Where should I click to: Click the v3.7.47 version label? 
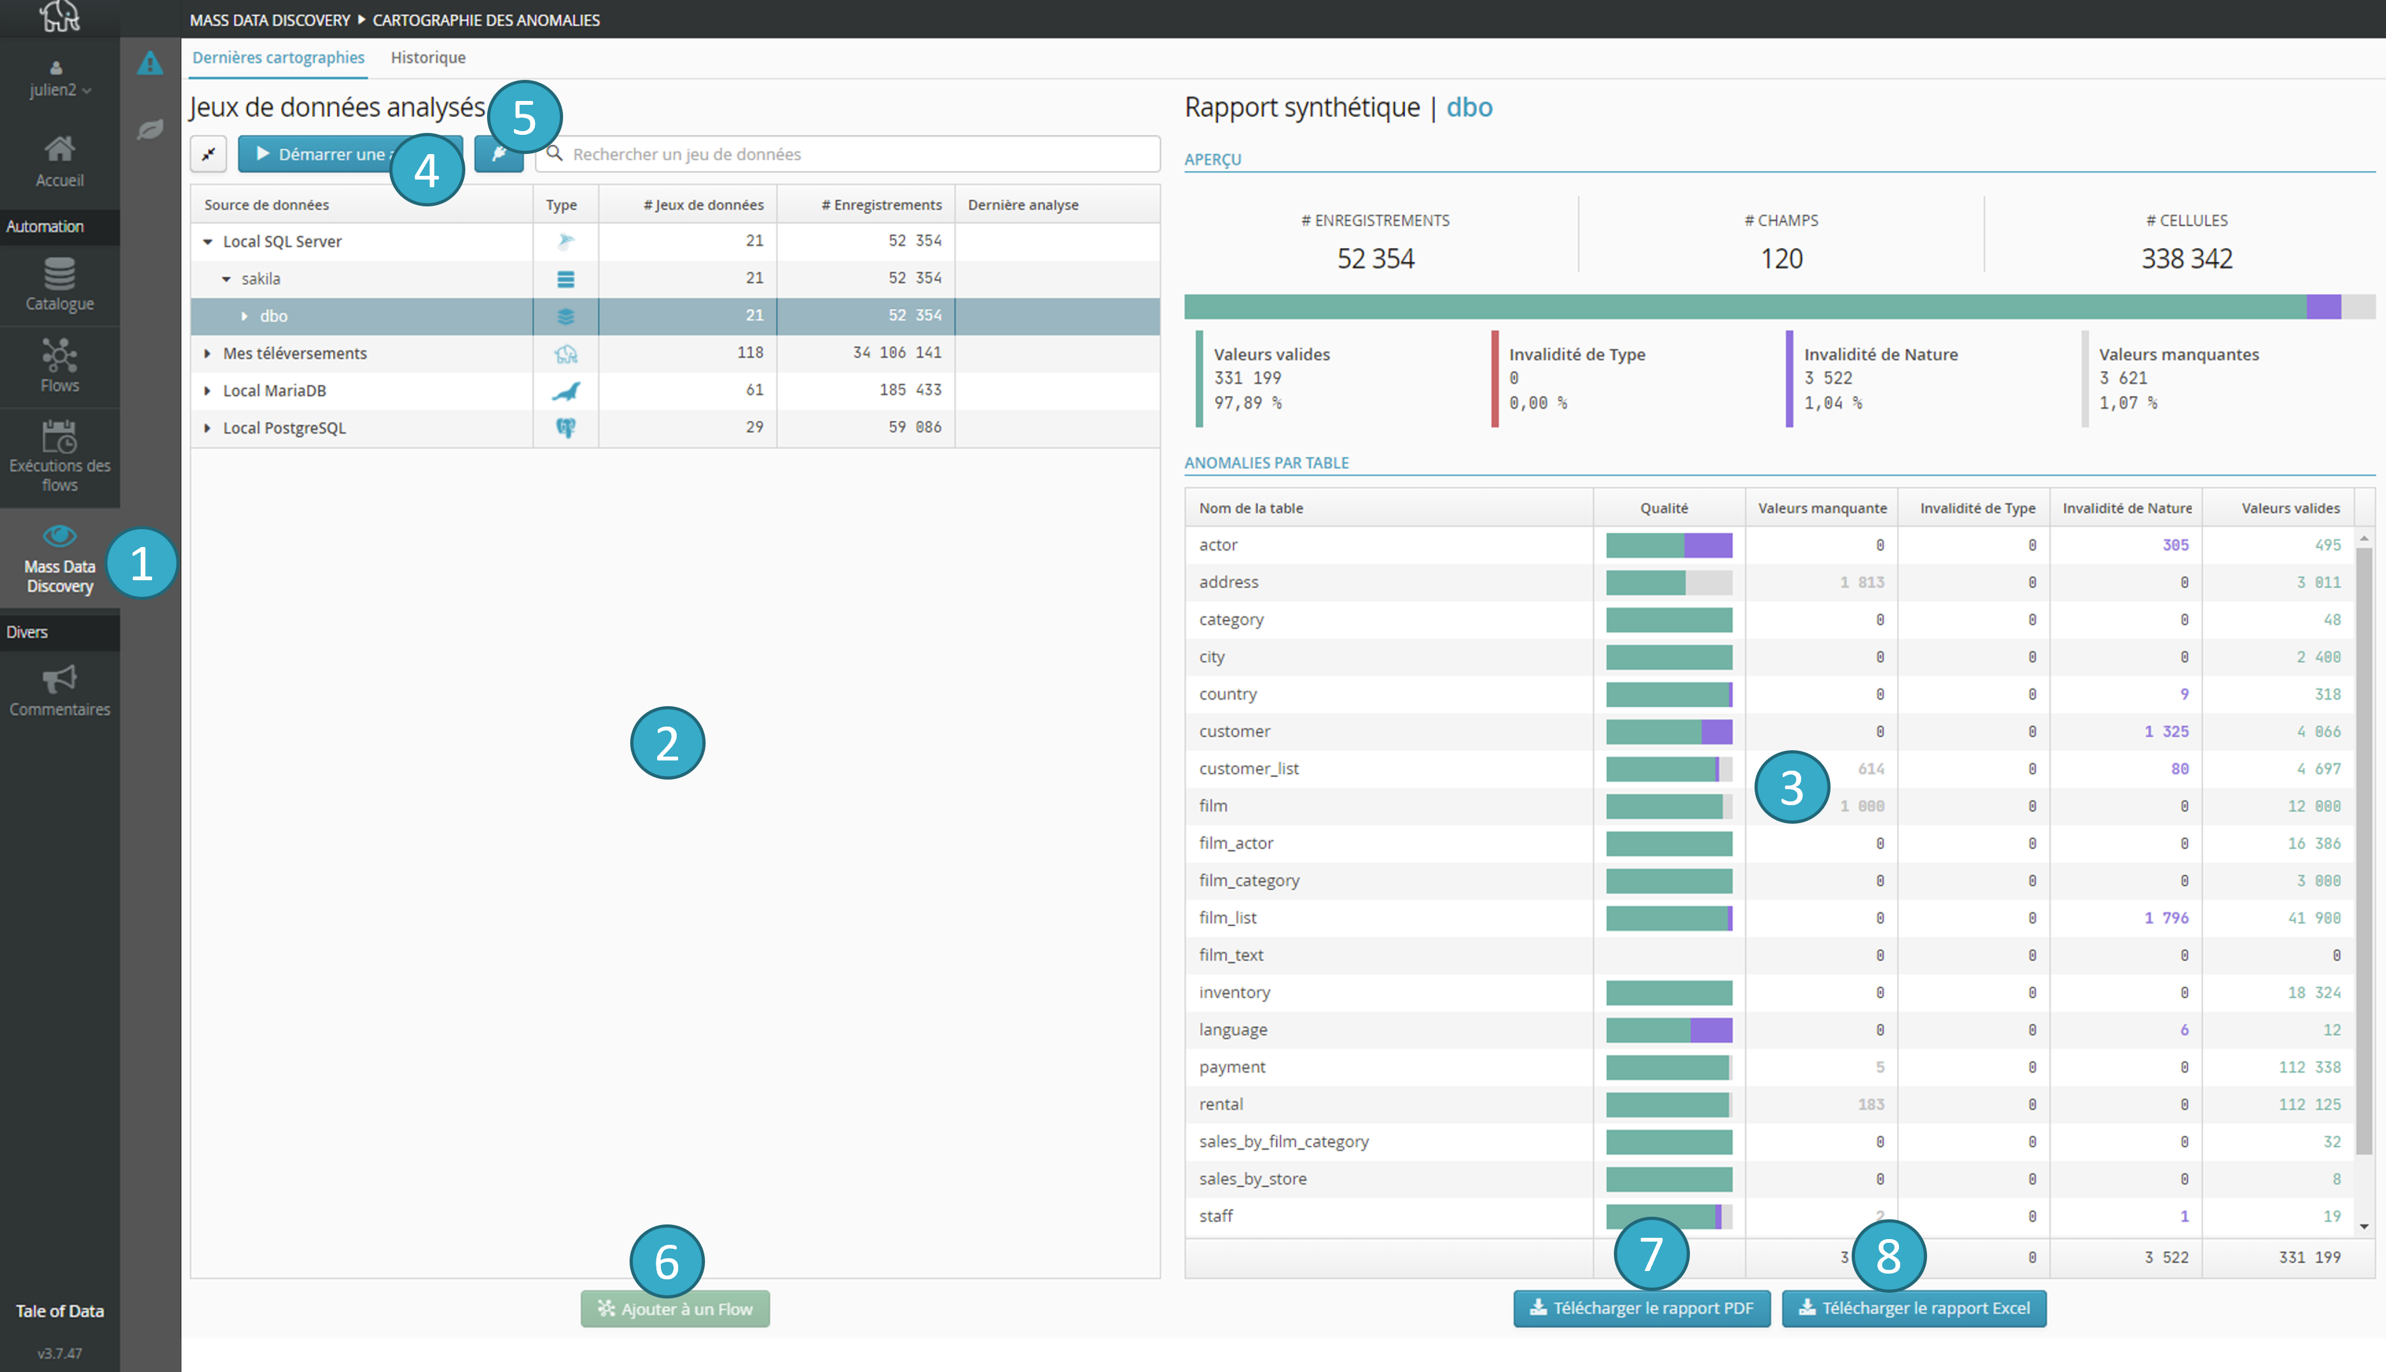point(59,1353)
